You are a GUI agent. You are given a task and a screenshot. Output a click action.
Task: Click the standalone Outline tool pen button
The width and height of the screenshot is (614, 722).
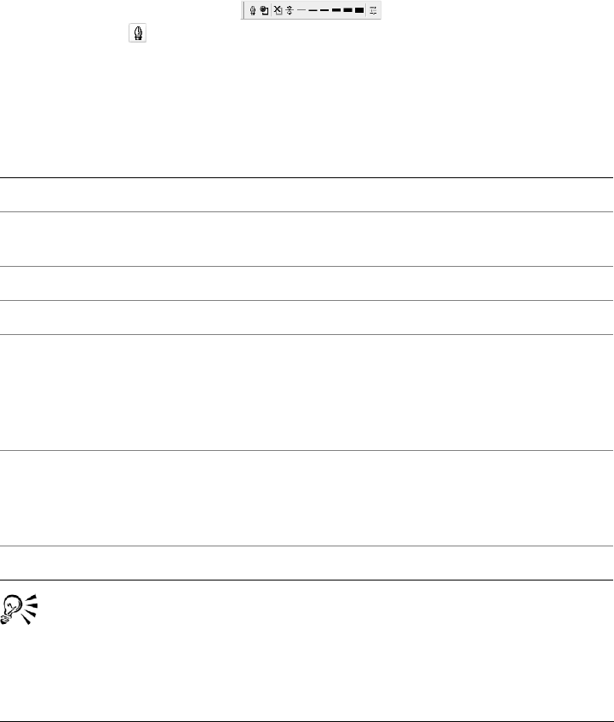[x=137, y=32]
